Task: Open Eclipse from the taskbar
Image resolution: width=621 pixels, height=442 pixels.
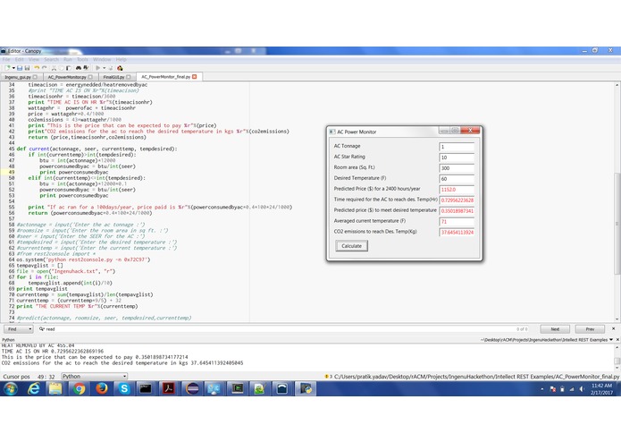Action: (x=192, y=389)
